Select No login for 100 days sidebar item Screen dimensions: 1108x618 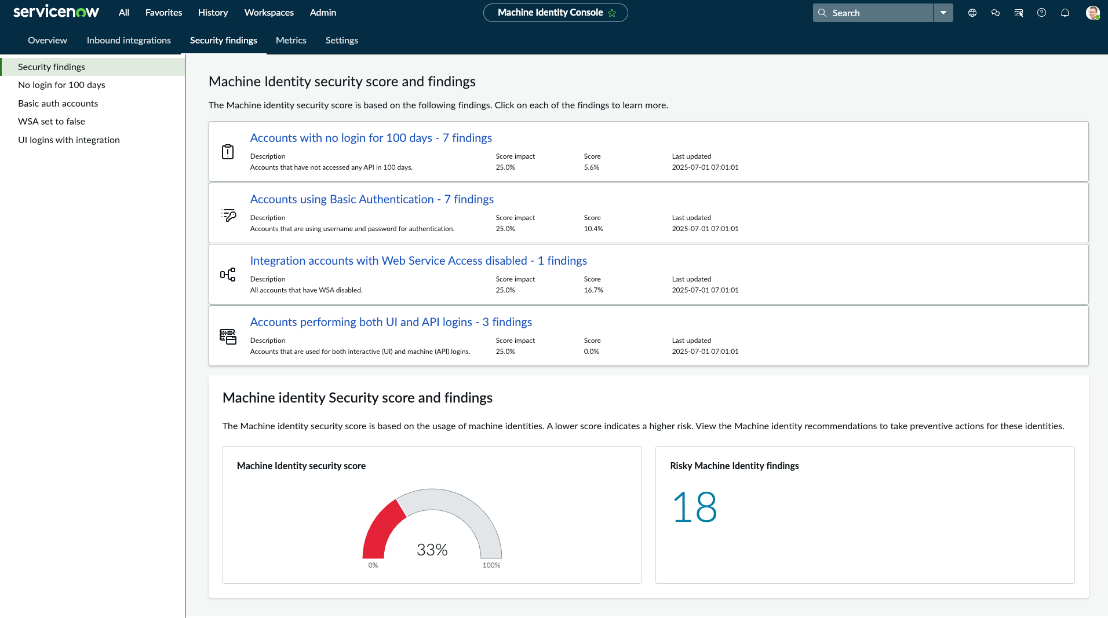pyautogui.click(x=93, y=85)
